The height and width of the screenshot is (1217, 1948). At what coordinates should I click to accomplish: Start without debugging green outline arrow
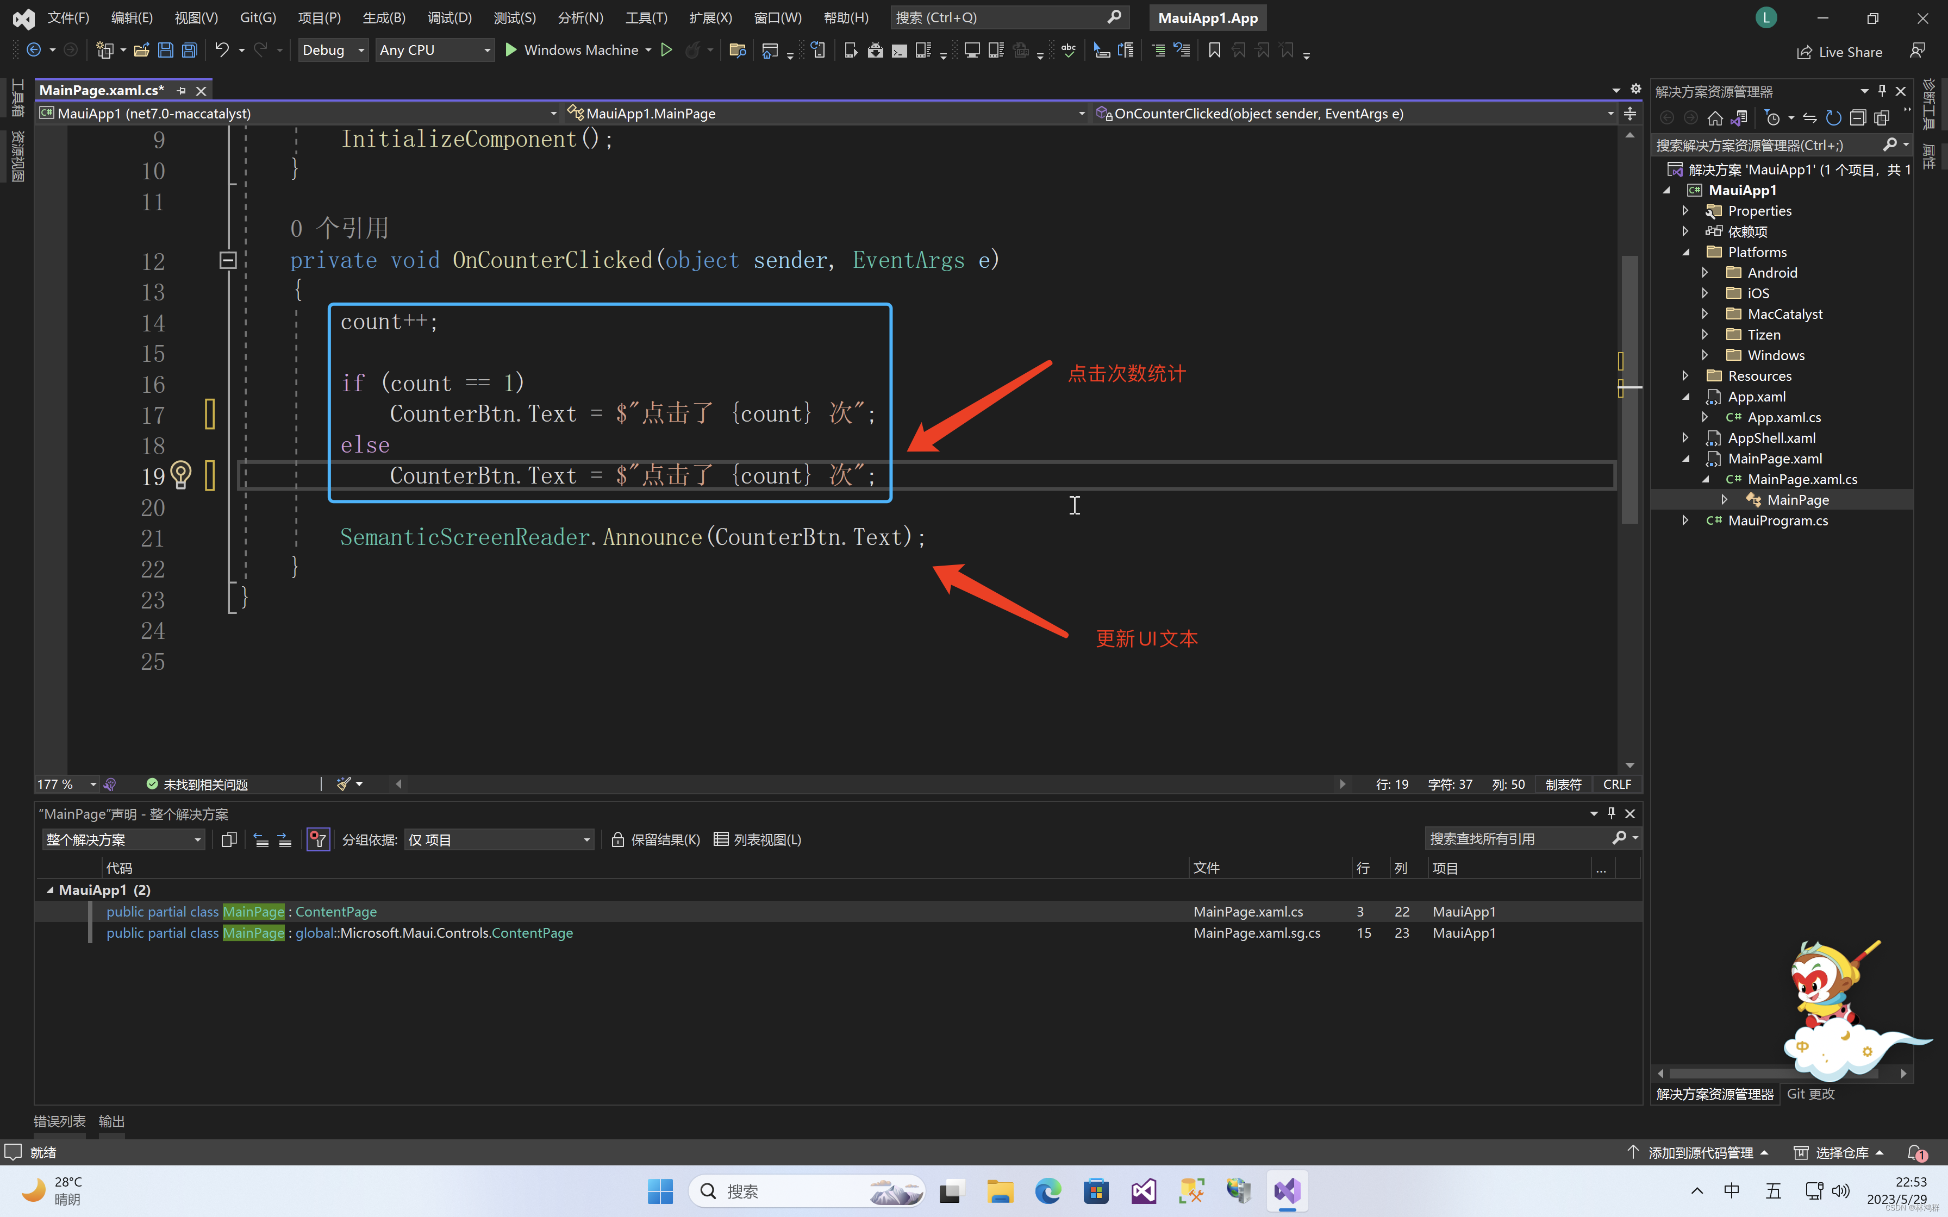(666, 50)
